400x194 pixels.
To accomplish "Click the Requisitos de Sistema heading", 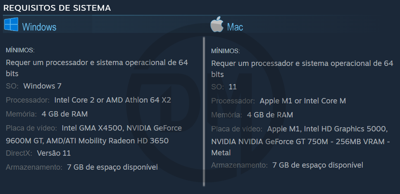I will click(57, 8).
